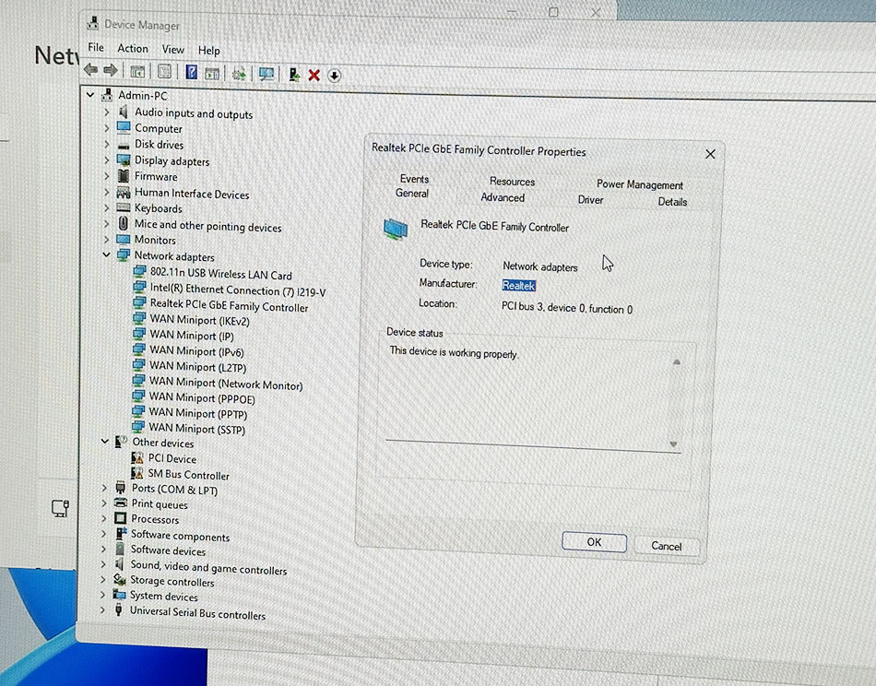This screenshot has height=686, width=876.
Task: Expand Universal Serial Bus controllers
Action: click(x=102, y=610)
